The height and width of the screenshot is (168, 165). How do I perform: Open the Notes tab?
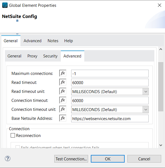coord(53,41)
